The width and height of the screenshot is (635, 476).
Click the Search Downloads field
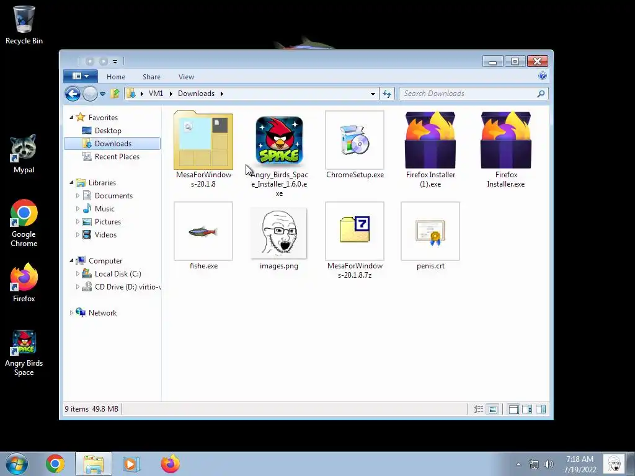tap(473, 94)
